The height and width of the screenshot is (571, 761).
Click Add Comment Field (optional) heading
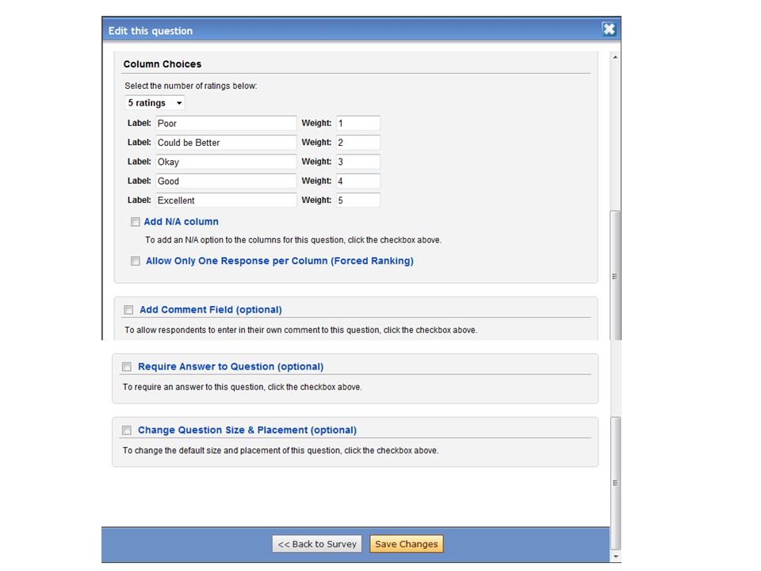(x=211, y=310)
